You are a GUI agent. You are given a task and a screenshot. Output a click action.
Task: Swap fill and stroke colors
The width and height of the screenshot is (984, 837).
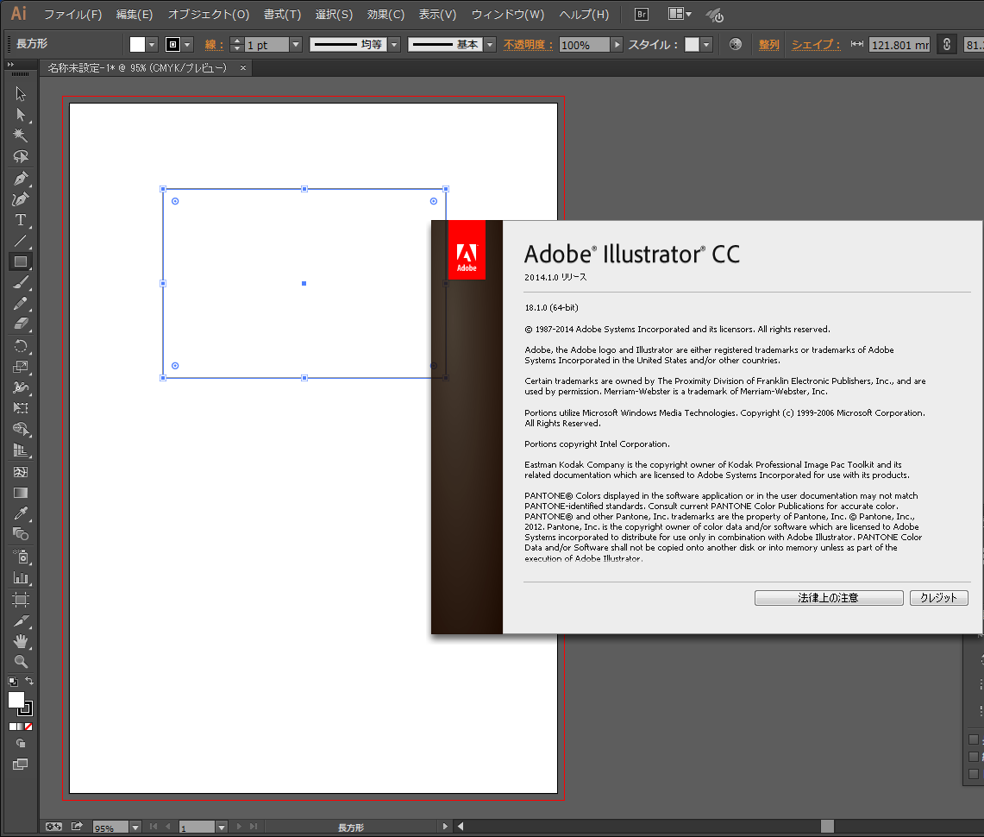point(29,681)
